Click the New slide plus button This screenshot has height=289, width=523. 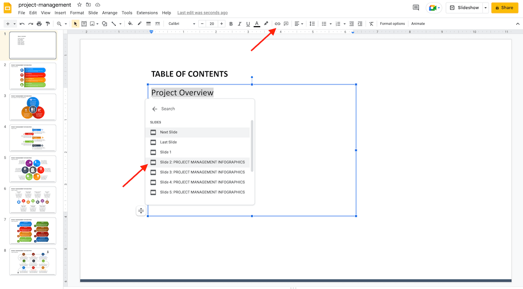pos(7,24)
